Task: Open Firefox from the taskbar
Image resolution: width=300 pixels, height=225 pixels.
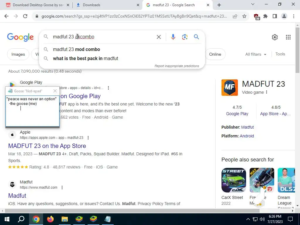Action: pyautogui.click(x=50, y=219)
